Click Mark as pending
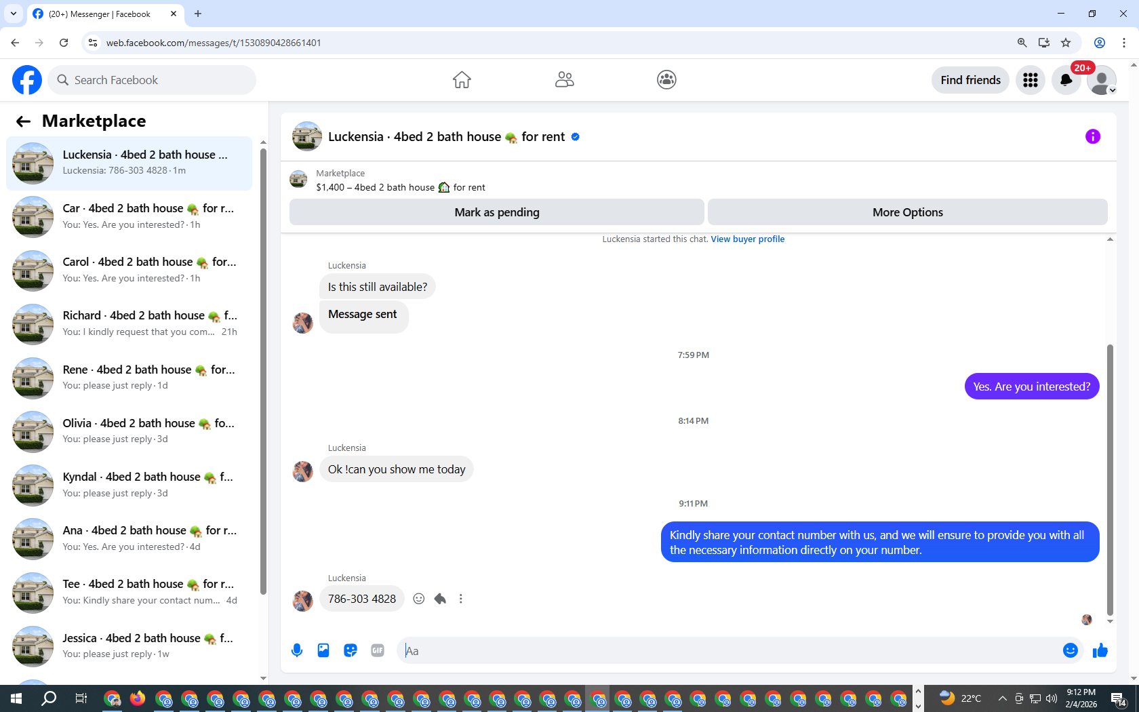Image resolution: width=1139 pixels, height=712 pixels. pos(497,212)
